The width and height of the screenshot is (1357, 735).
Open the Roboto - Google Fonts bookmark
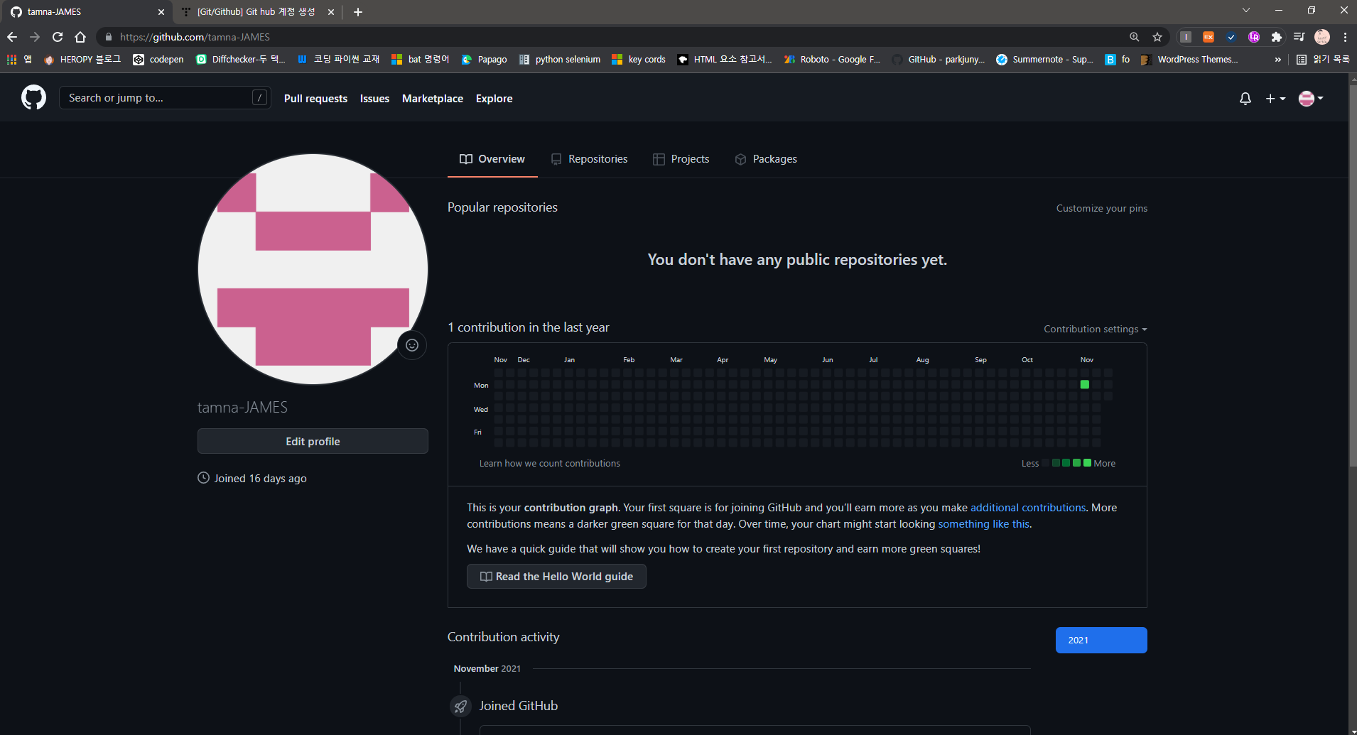(x=833, y=60)
